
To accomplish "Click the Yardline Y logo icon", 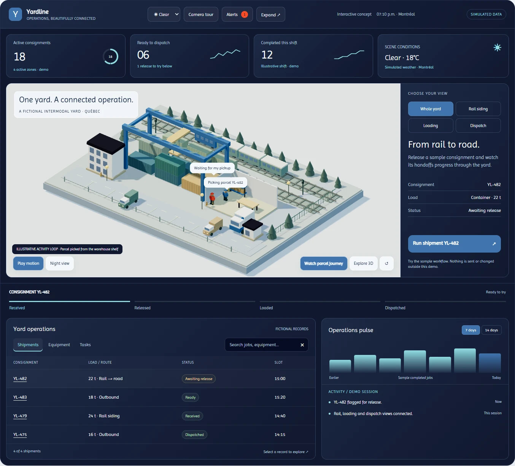I will point(15,14).
